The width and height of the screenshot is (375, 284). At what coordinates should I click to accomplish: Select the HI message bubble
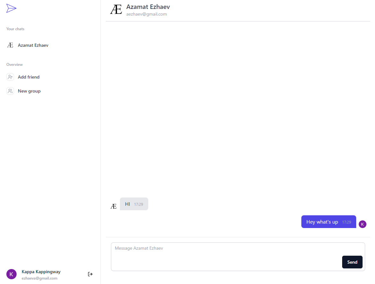pyautogui.click(x=134, y=204)
